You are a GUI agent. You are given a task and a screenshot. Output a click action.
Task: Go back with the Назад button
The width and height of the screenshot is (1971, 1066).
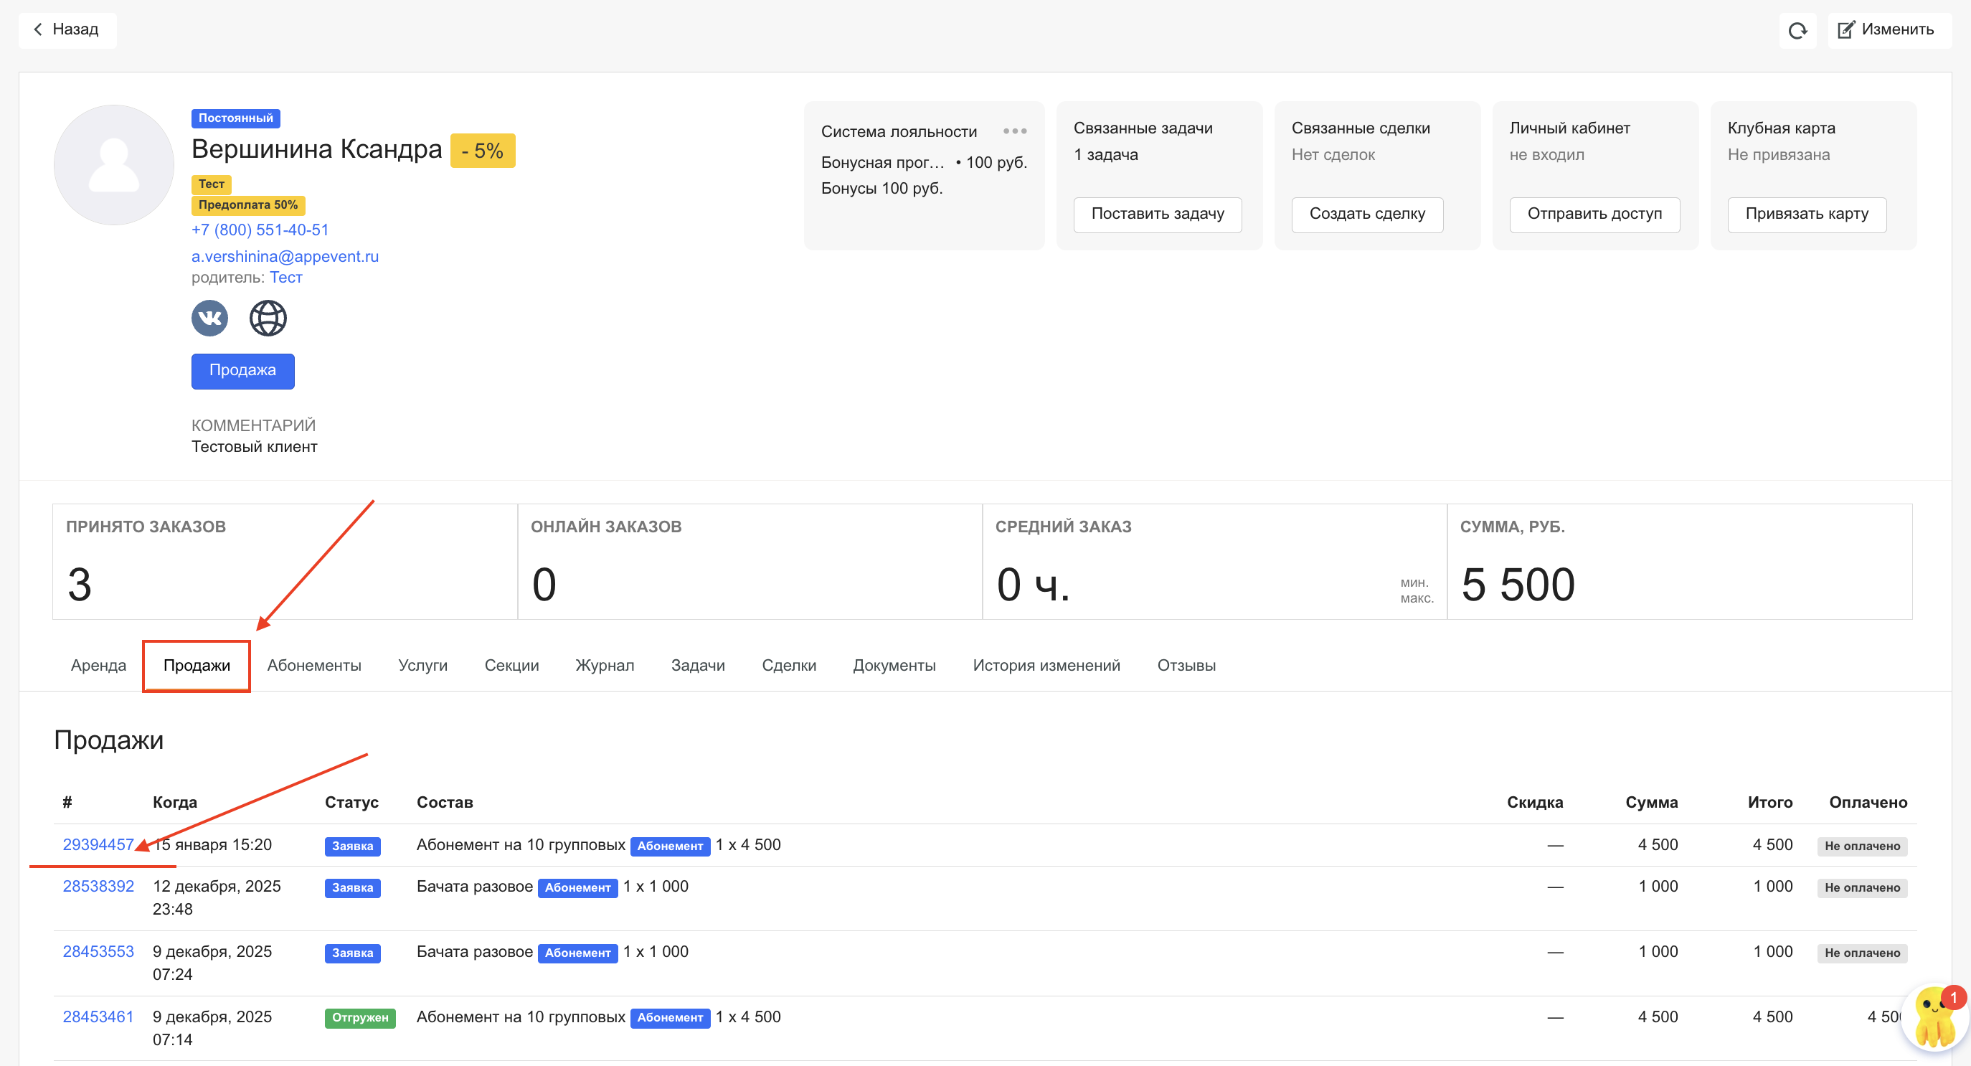pyautogui.click(x=67, y=30)
